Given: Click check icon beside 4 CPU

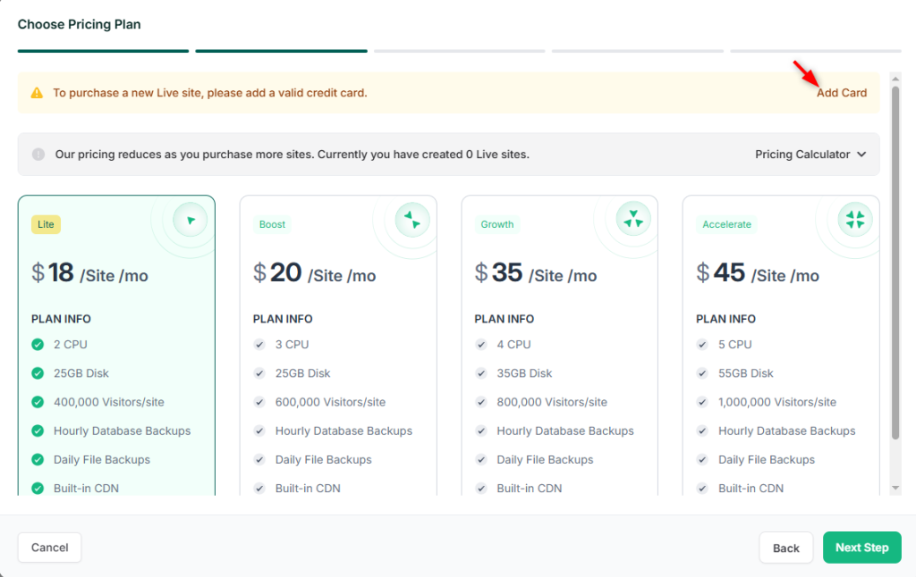Looking at the screenshot, I should (x=480, y=344).
